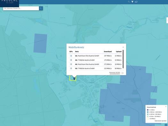The height and width of the screenshot is (126, 168).
Task: Click the ≥ 1 Gbit/s legend color swatch
Action: coord(148,110)
